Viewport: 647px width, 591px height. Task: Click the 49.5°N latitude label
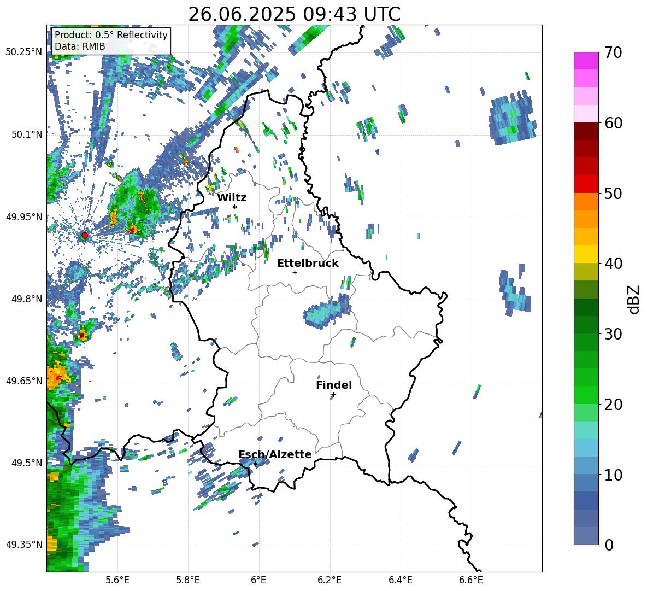[26, 463]
